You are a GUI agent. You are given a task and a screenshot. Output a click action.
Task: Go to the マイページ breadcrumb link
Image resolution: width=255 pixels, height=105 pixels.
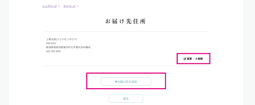click(69, 6)
